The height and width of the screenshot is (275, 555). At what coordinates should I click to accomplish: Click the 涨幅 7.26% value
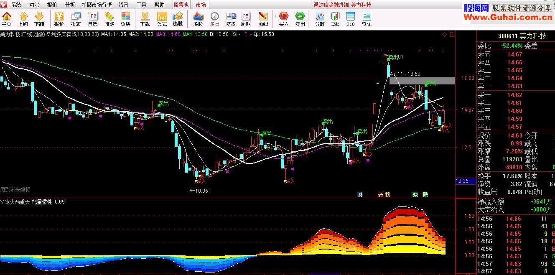coord(513,151)
